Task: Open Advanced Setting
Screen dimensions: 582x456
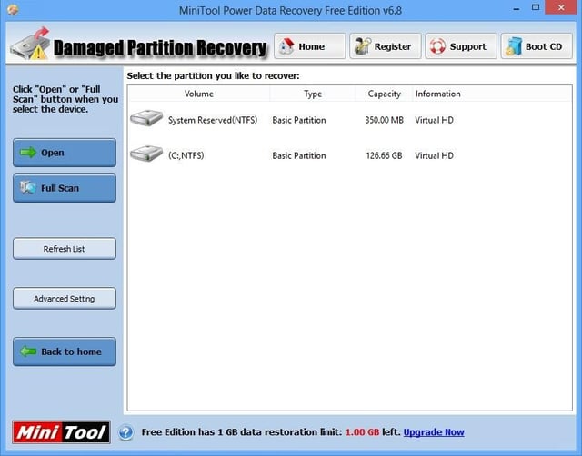Action: click(x=65, y=299)
